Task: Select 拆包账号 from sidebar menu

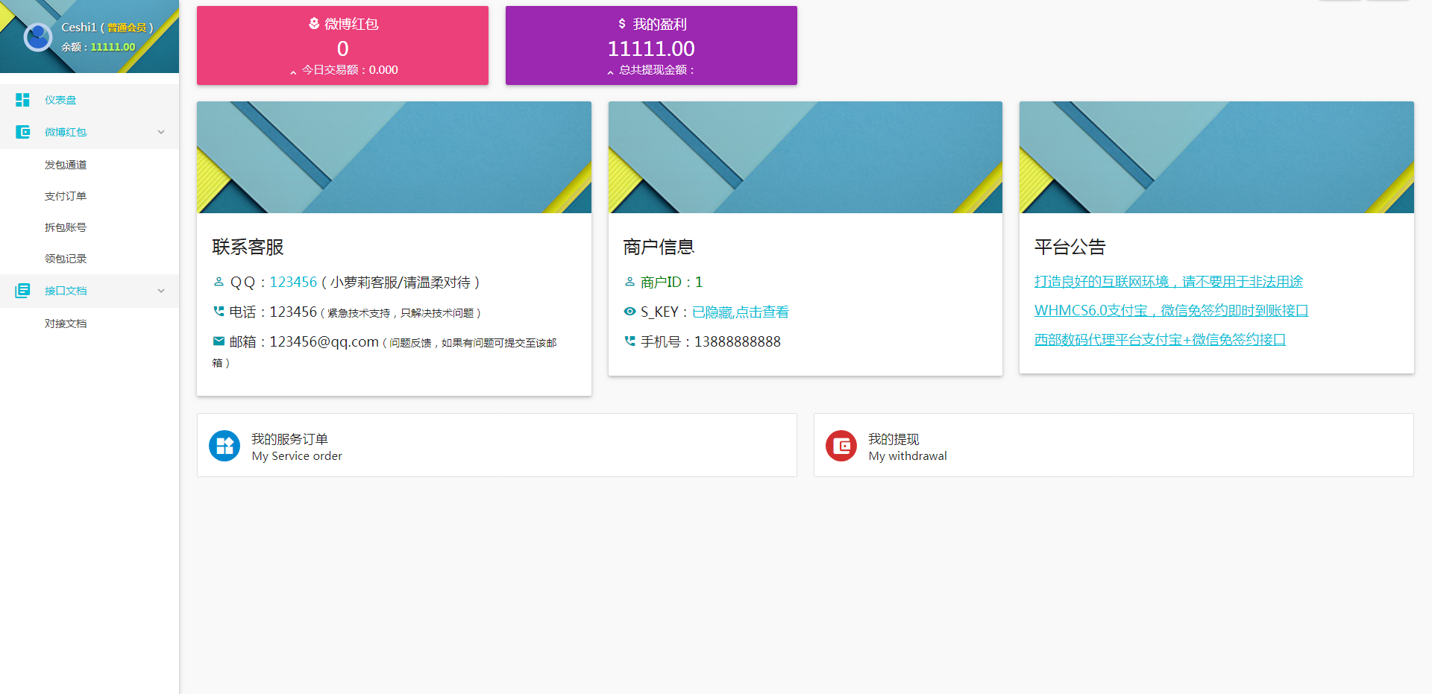Action: coord(66,227)
